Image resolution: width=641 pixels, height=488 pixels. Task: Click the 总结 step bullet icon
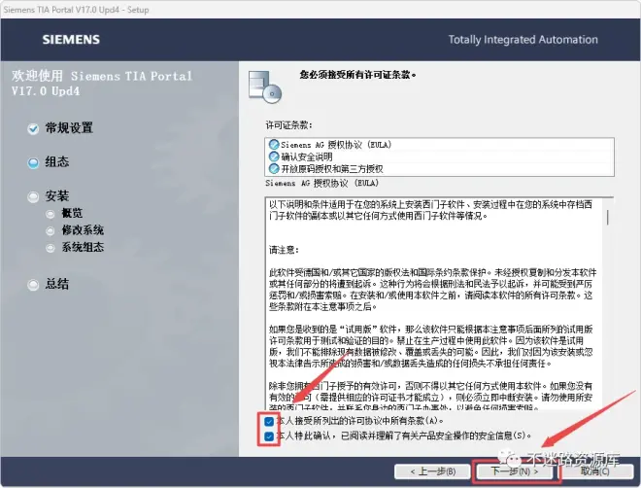coord(33,285)
